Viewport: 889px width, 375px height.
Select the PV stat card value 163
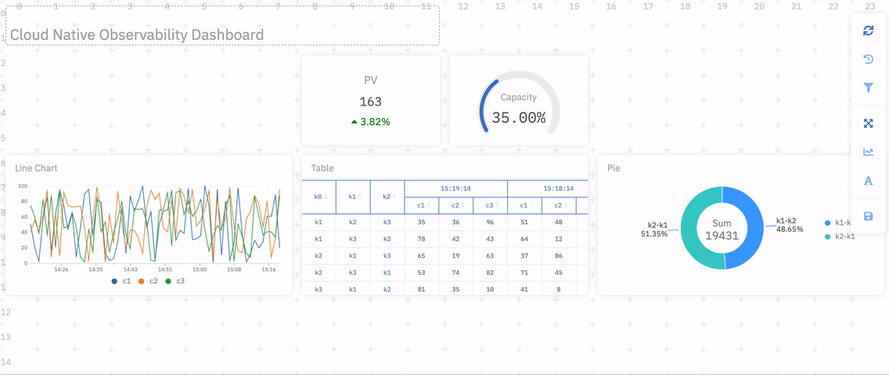click(x=371, y=102)
